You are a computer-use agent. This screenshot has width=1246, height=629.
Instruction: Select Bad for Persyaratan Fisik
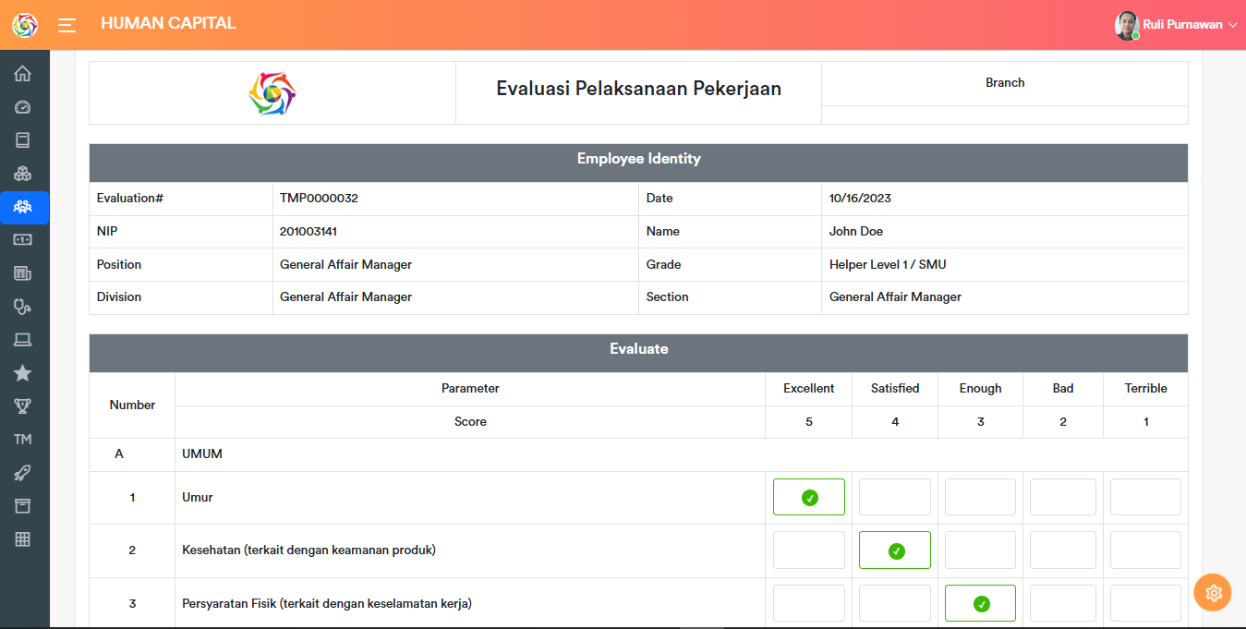[1063, 603]
